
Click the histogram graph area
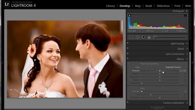pos(158,21)
